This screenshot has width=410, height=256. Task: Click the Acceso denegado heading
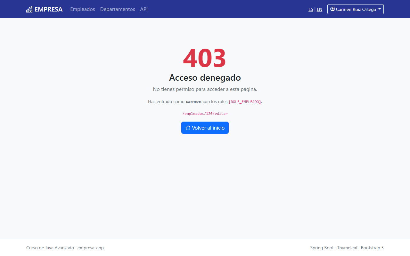[x=205, y=77]
